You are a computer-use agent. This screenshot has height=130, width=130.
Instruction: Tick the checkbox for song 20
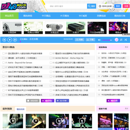pyautogui.click(x=51, y=95)
